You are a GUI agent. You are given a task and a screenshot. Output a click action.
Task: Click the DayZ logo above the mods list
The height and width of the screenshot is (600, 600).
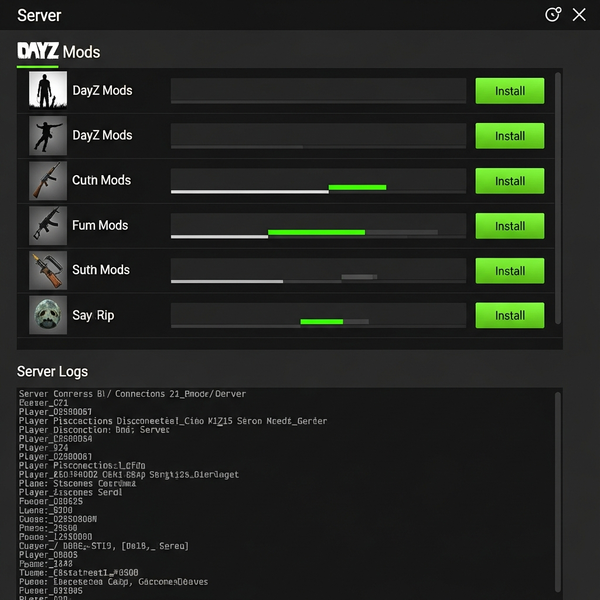(37, 52)
